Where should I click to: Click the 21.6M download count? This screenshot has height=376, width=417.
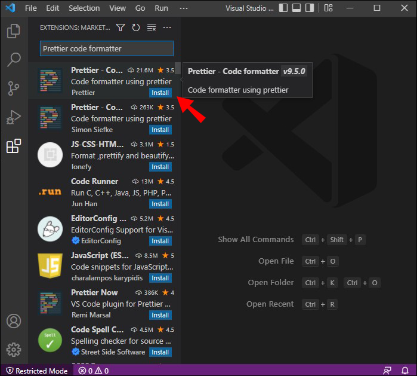click(x=140, y=71)
